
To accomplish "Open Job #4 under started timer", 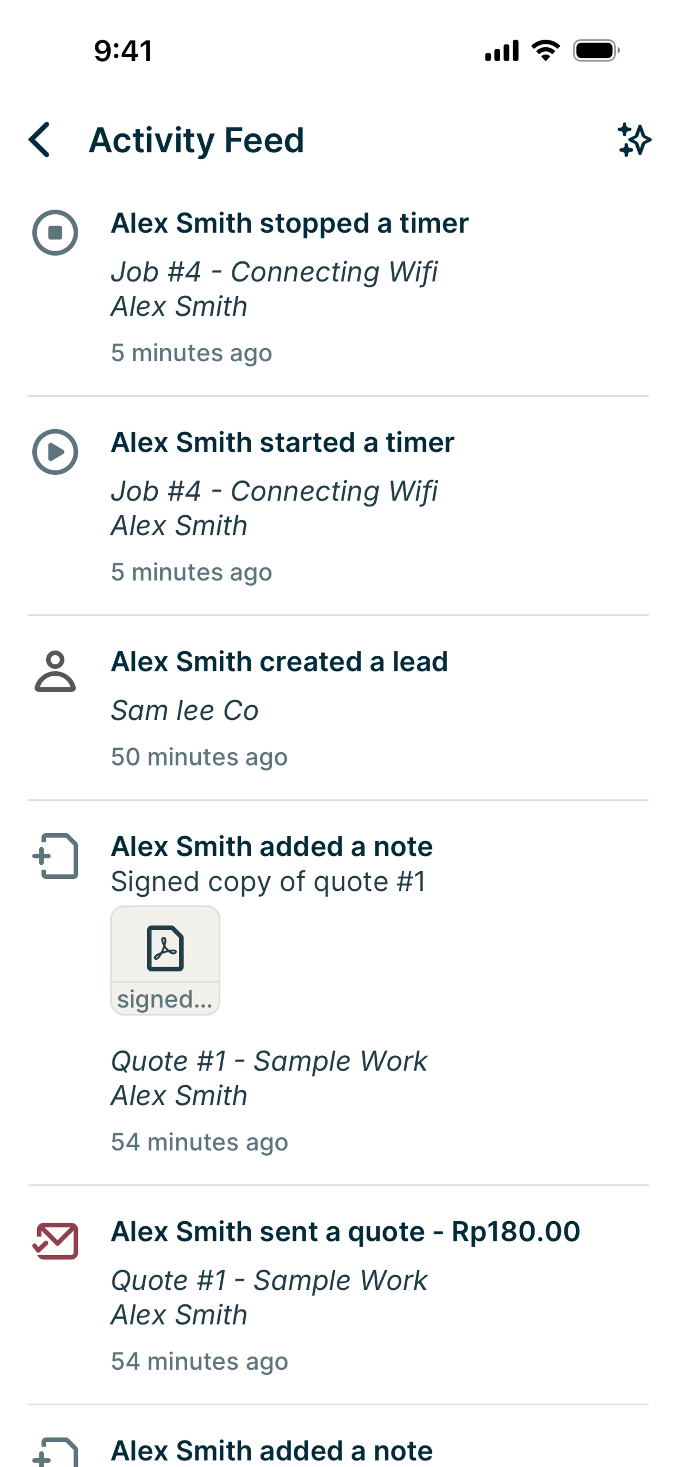I will click(x=274, y=491).
